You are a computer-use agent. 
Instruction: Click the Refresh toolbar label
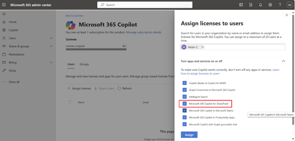tap(127, 88)
